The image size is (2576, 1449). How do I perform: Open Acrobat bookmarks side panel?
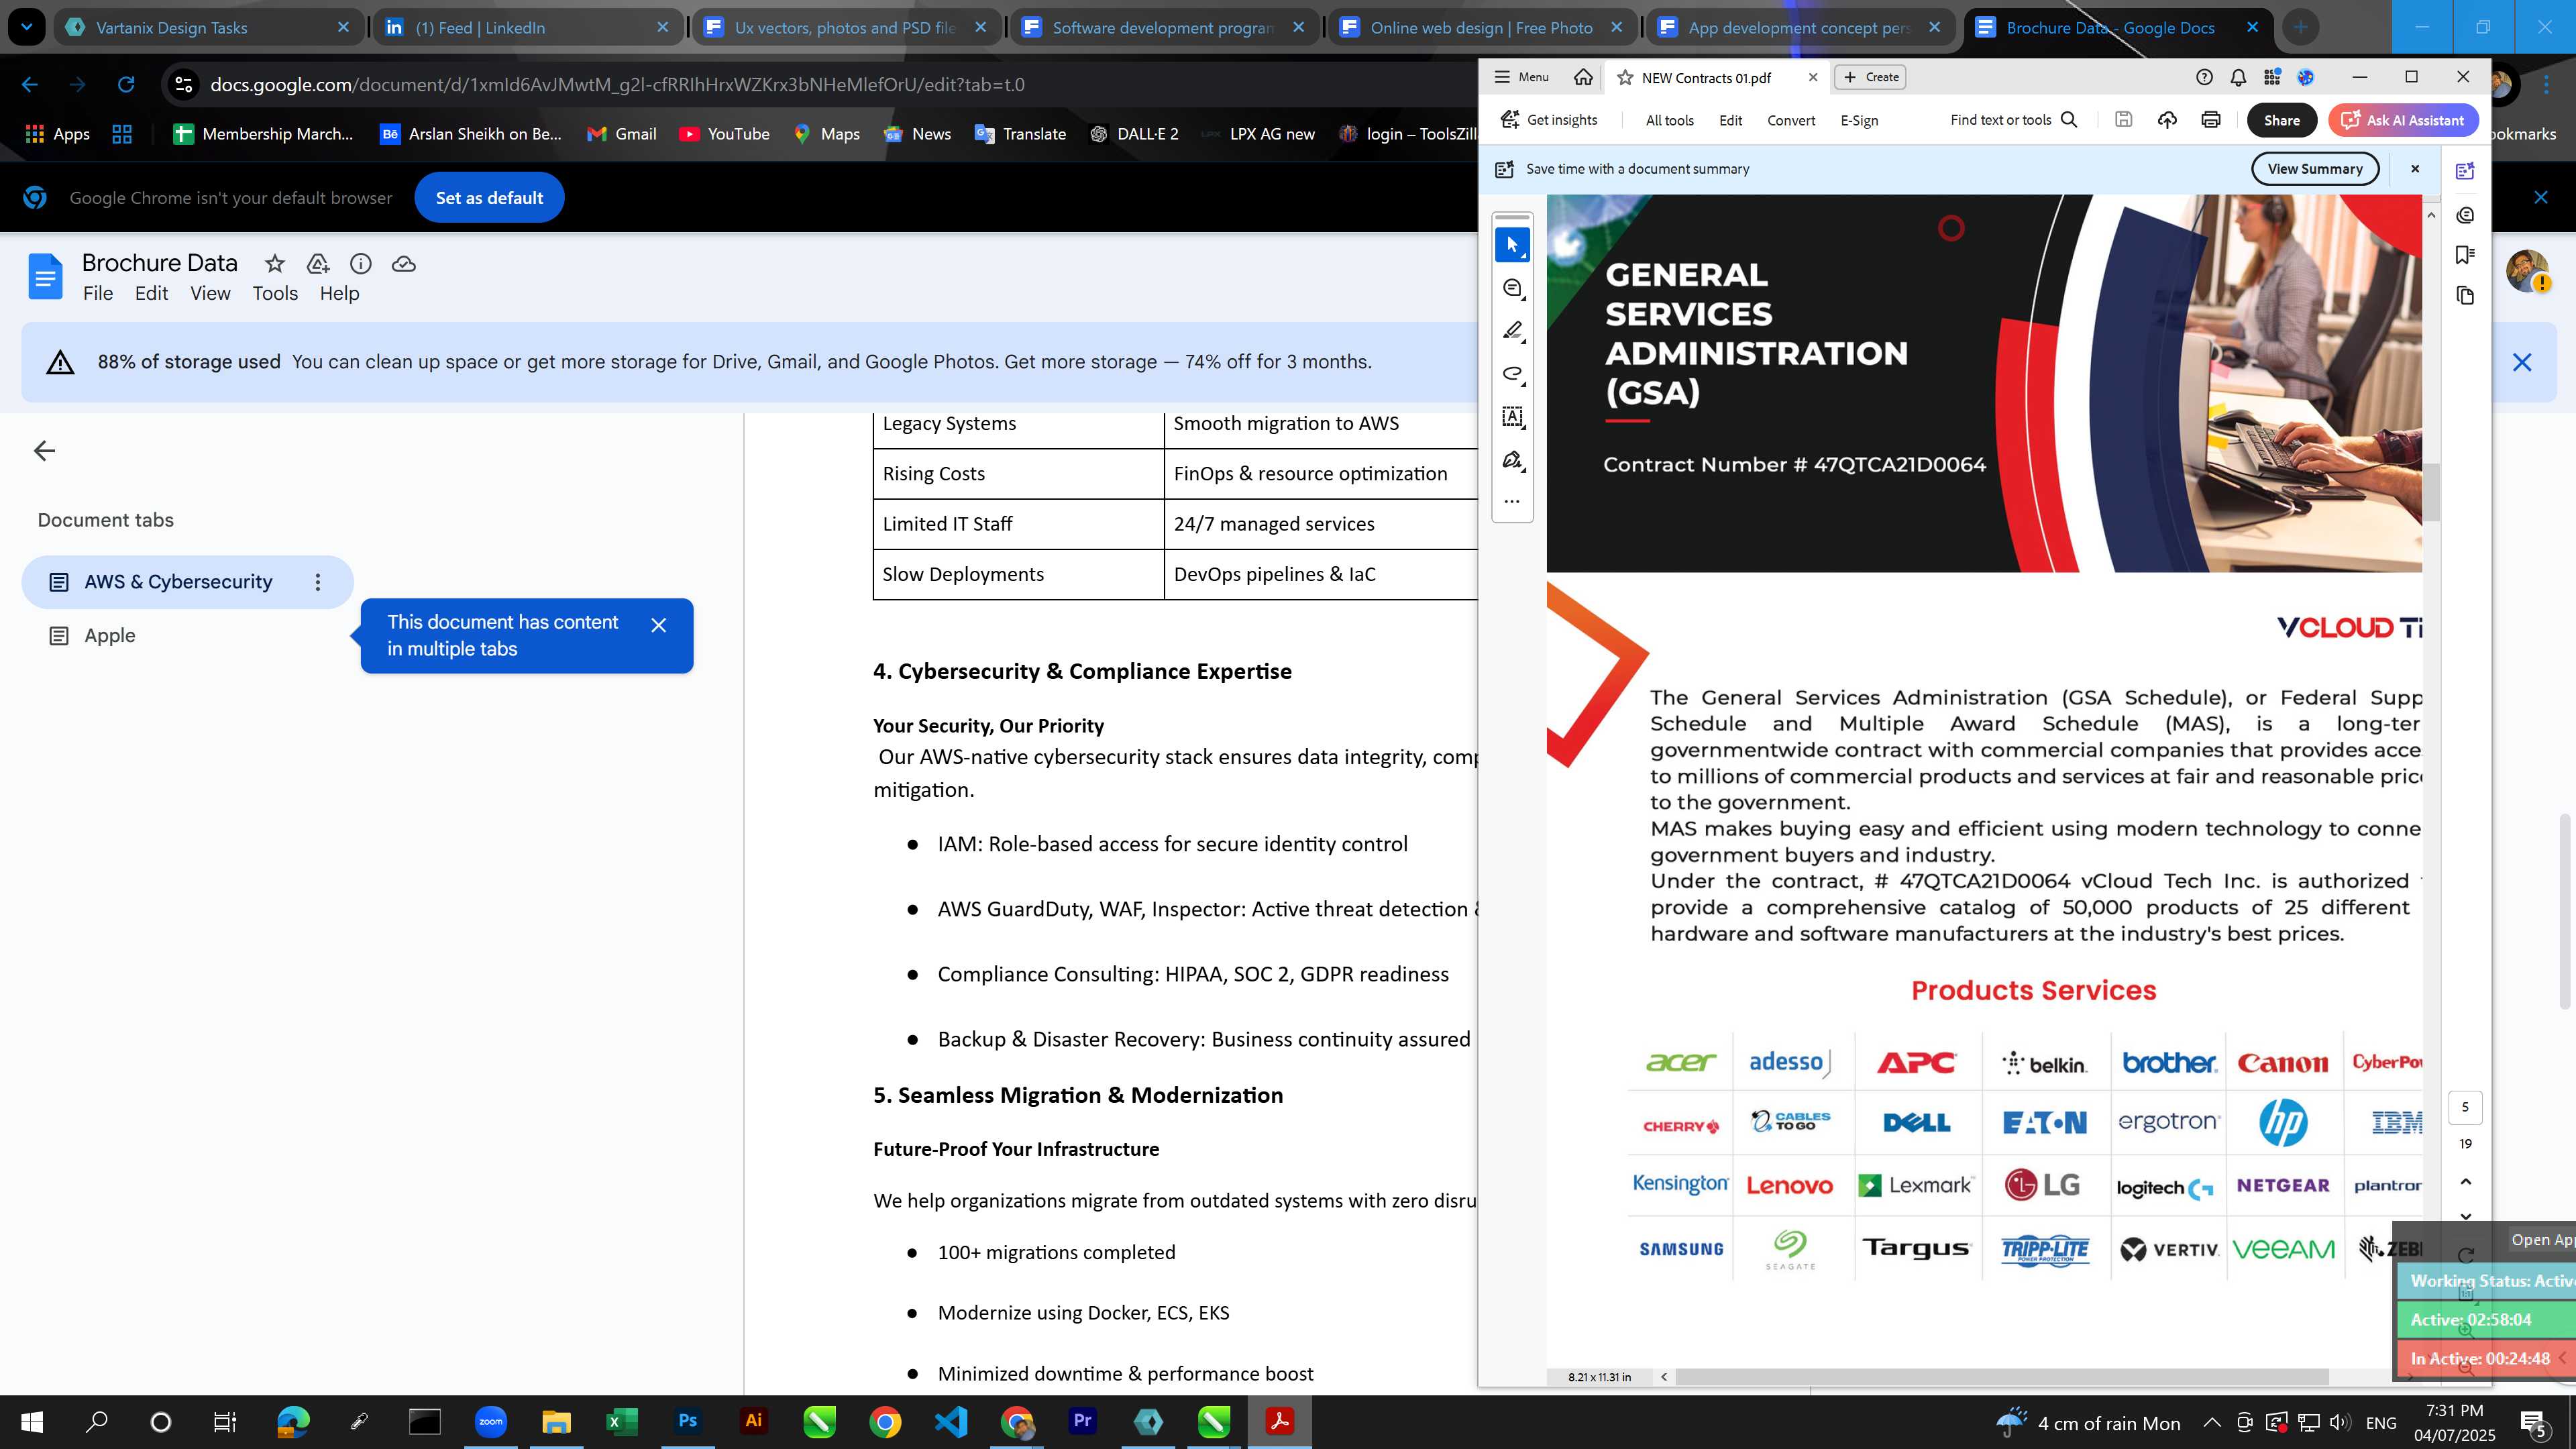pos(2465,255)
